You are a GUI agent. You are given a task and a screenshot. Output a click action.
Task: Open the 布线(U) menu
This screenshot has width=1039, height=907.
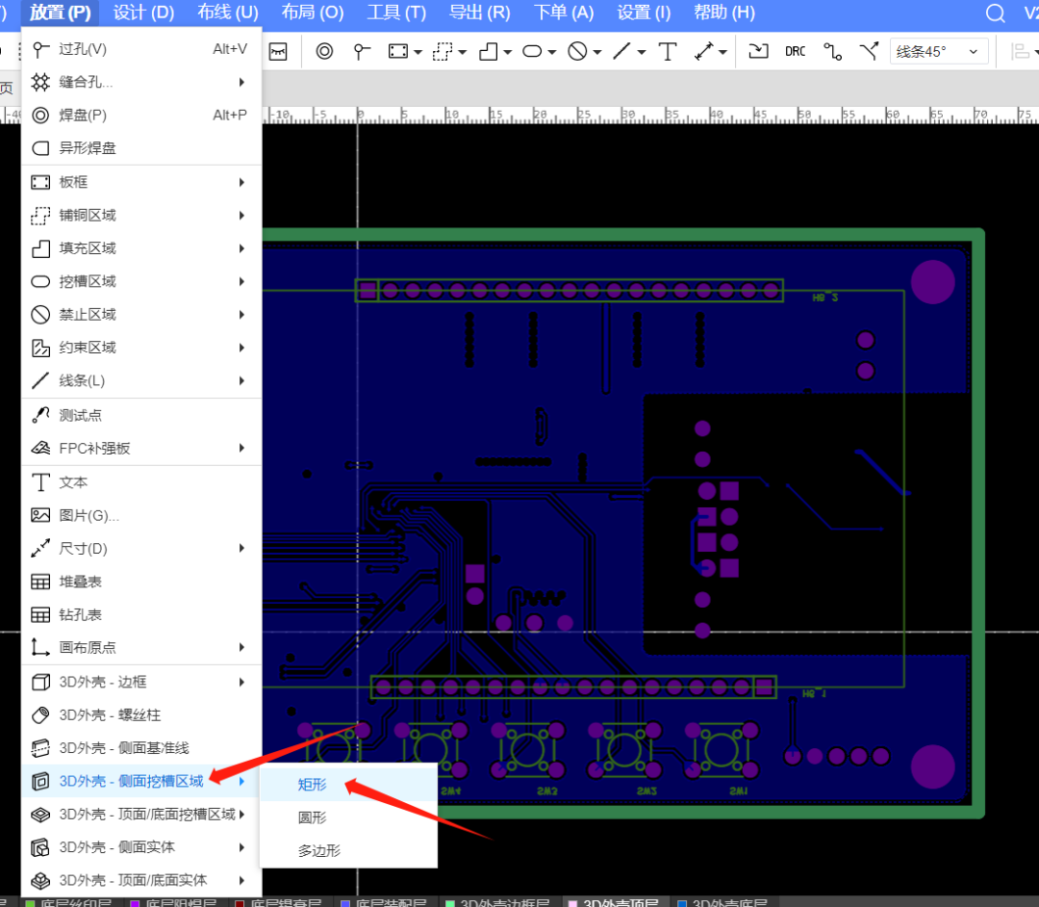point(228,13)
